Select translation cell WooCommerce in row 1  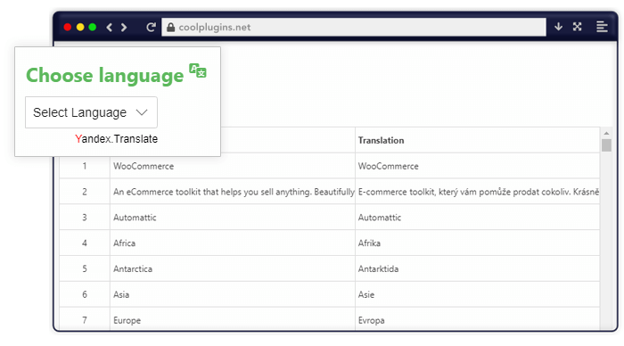tap(477, 166)
